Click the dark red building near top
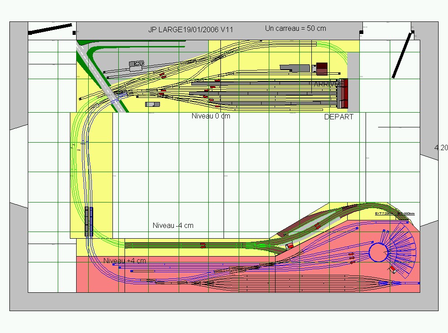Screen dimensions: 448x333 (322, 69)
